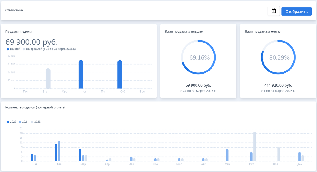Toggle the 'На прошлой' legend series
Image resolution: width=317 pixels, height=172 pixels.
point(49,49)
